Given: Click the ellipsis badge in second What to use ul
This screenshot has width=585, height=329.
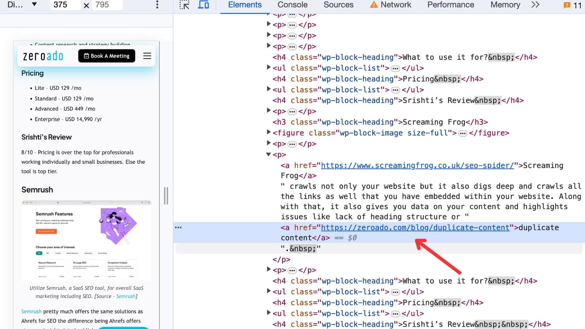Looking at the screenshot, I should click(x=395, y=292).
